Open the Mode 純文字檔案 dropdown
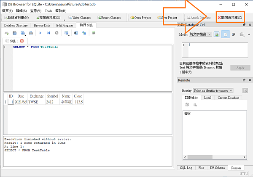253x177 pixels. (x=200, y=34)
